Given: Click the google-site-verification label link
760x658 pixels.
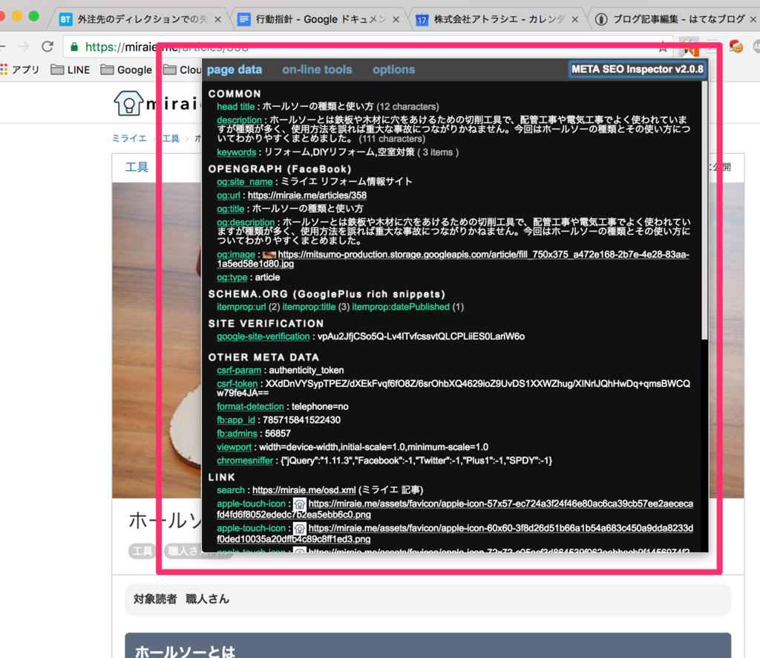Looking at the screenshot, I should tap(263, 336).
